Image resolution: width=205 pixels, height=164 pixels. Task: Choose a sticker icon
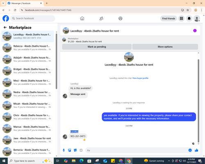pos(75,150)
